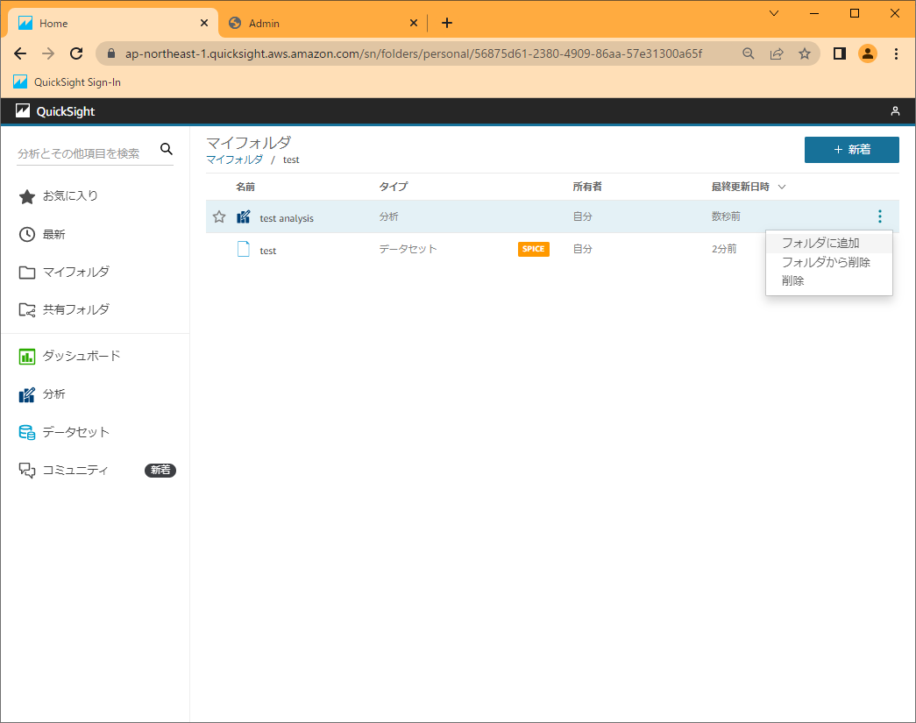This screenshot has height=723, width=916.
Task: Click the share page icon in address bar
Action: [777, 53]
